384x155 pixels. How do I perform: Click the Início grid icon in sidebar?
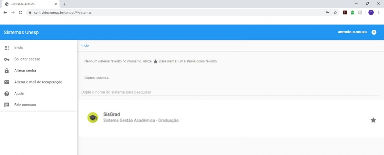coord(7,48)
